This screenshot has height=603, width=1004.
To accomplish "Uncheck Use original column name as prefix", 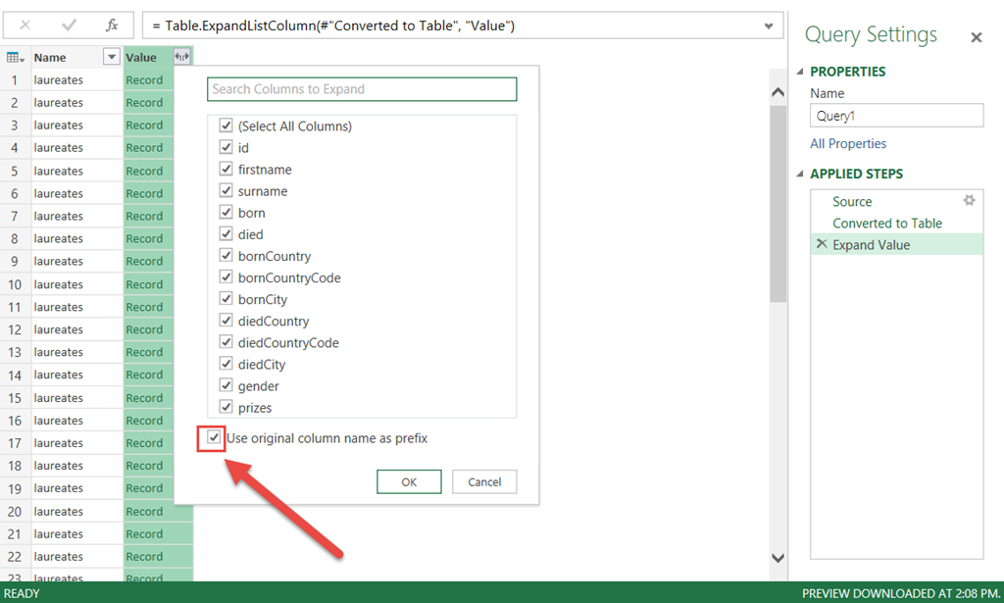I will click(215, 438).
